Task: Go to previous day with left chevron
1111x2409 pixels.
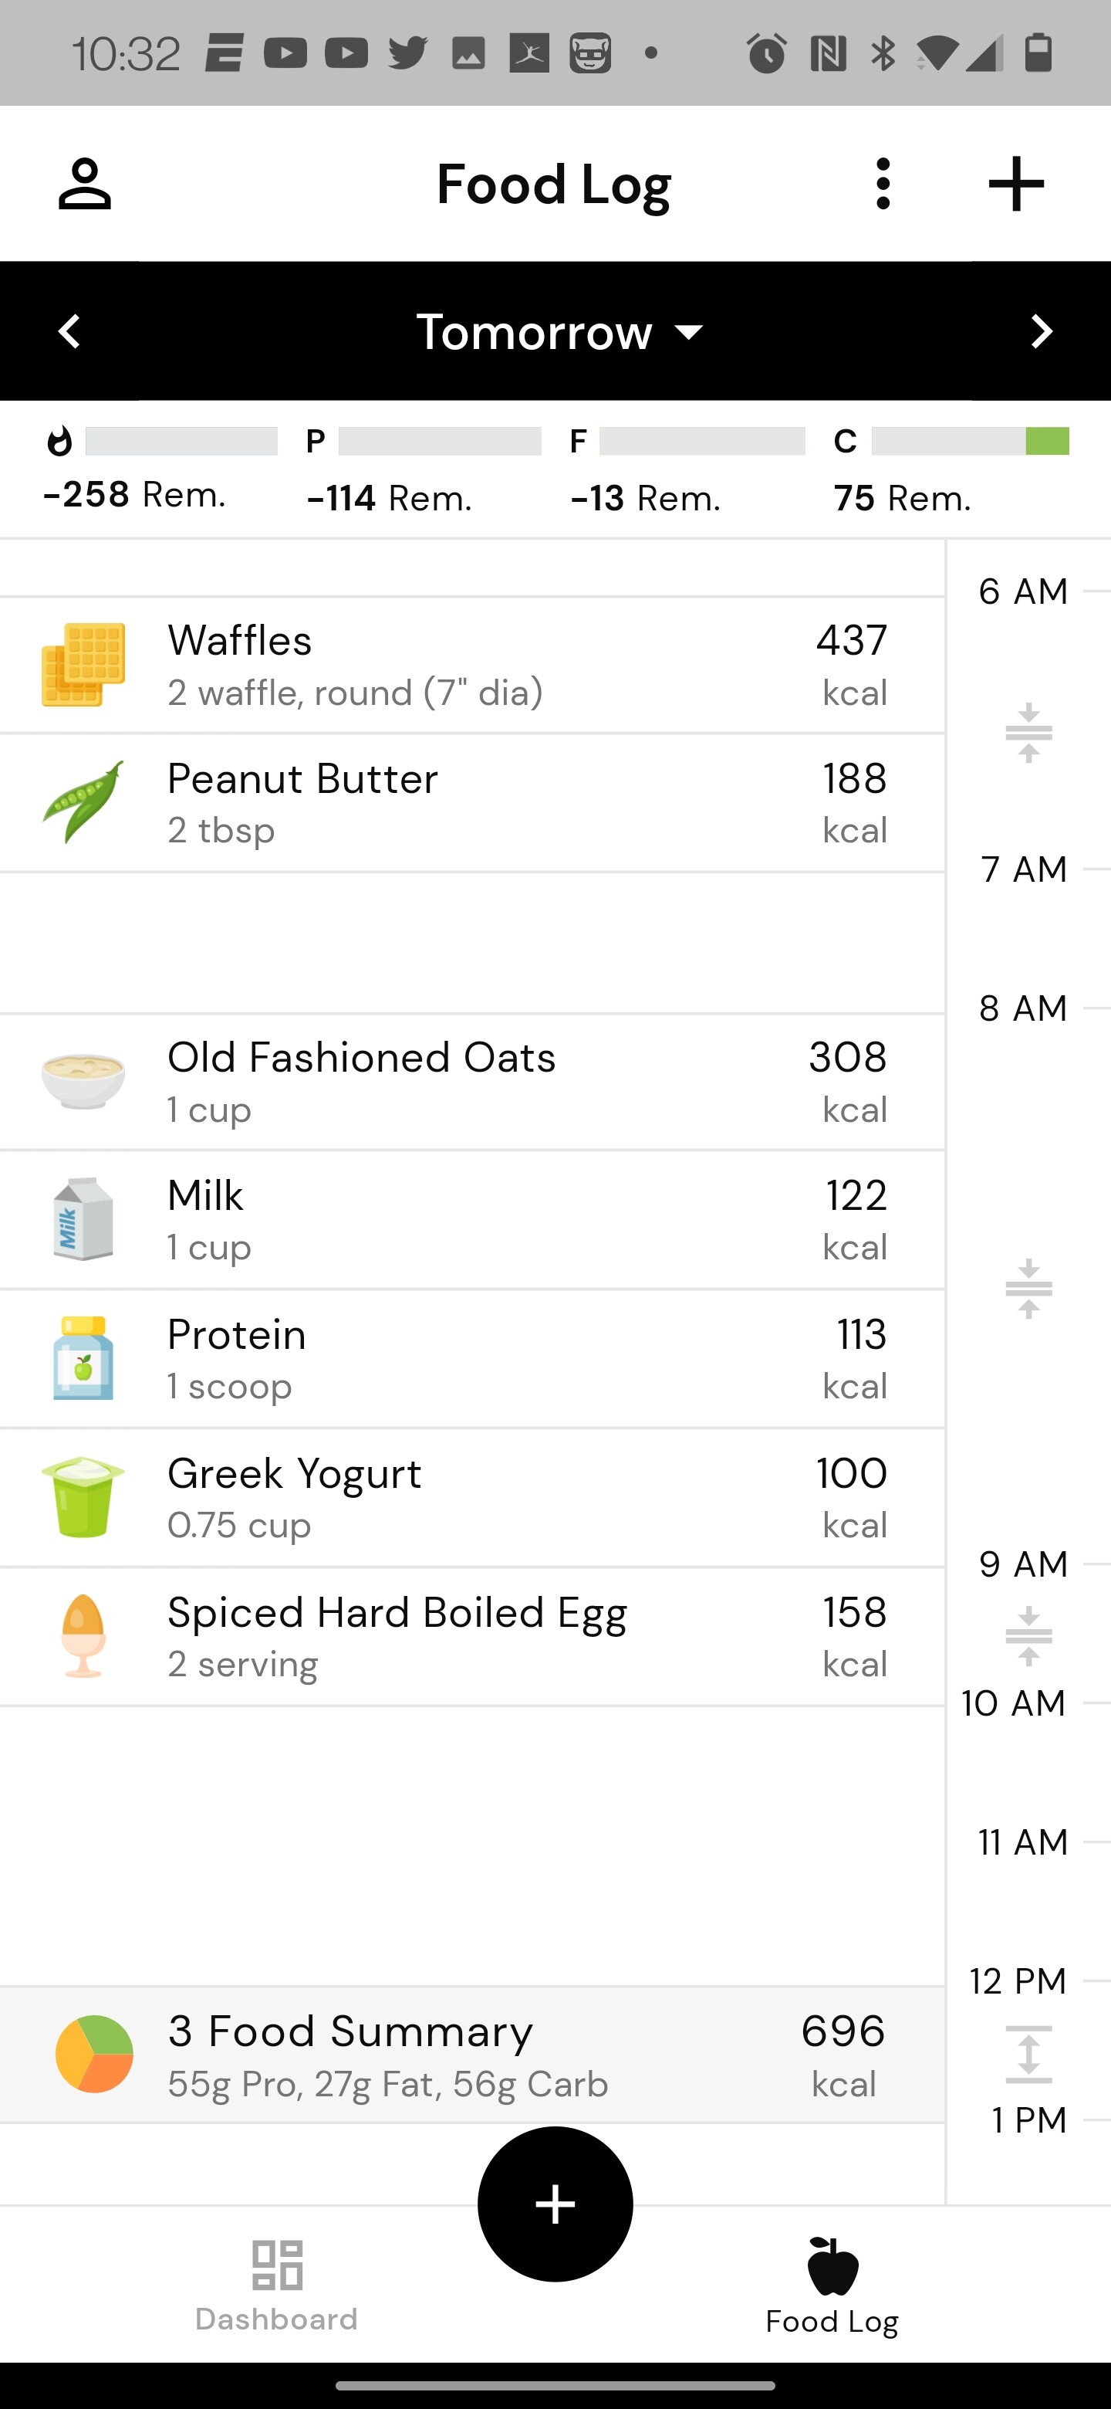Action: point(70,332)
